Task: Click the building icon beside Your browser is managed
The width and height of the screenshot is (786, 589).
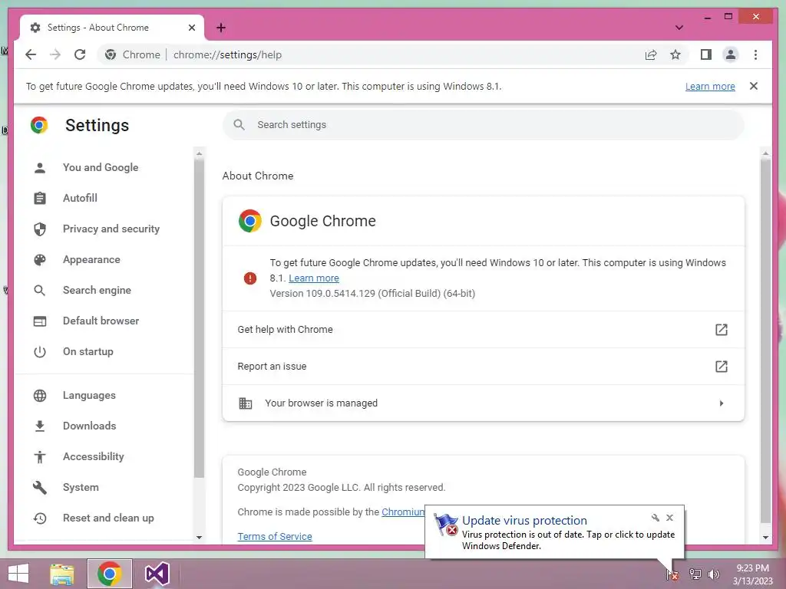Action: tap(245, 403)
